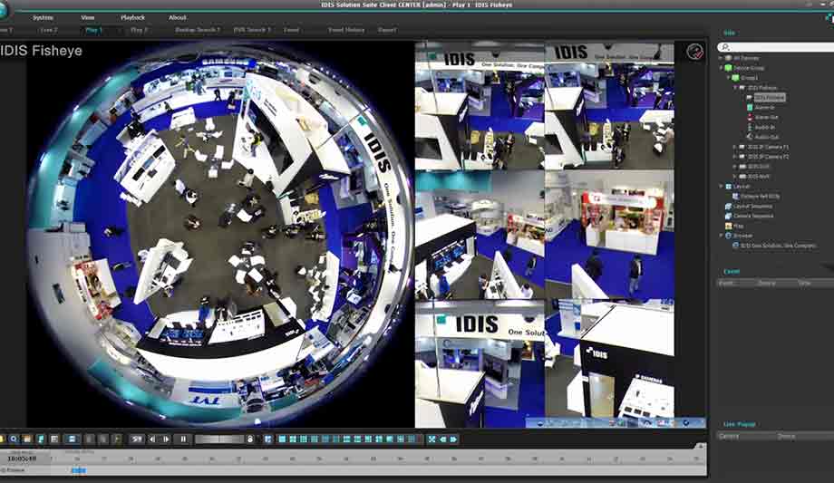Switch to the Live 2 tab
The width and height of the screenshot is (834, 483).
(x=48, y=30)
